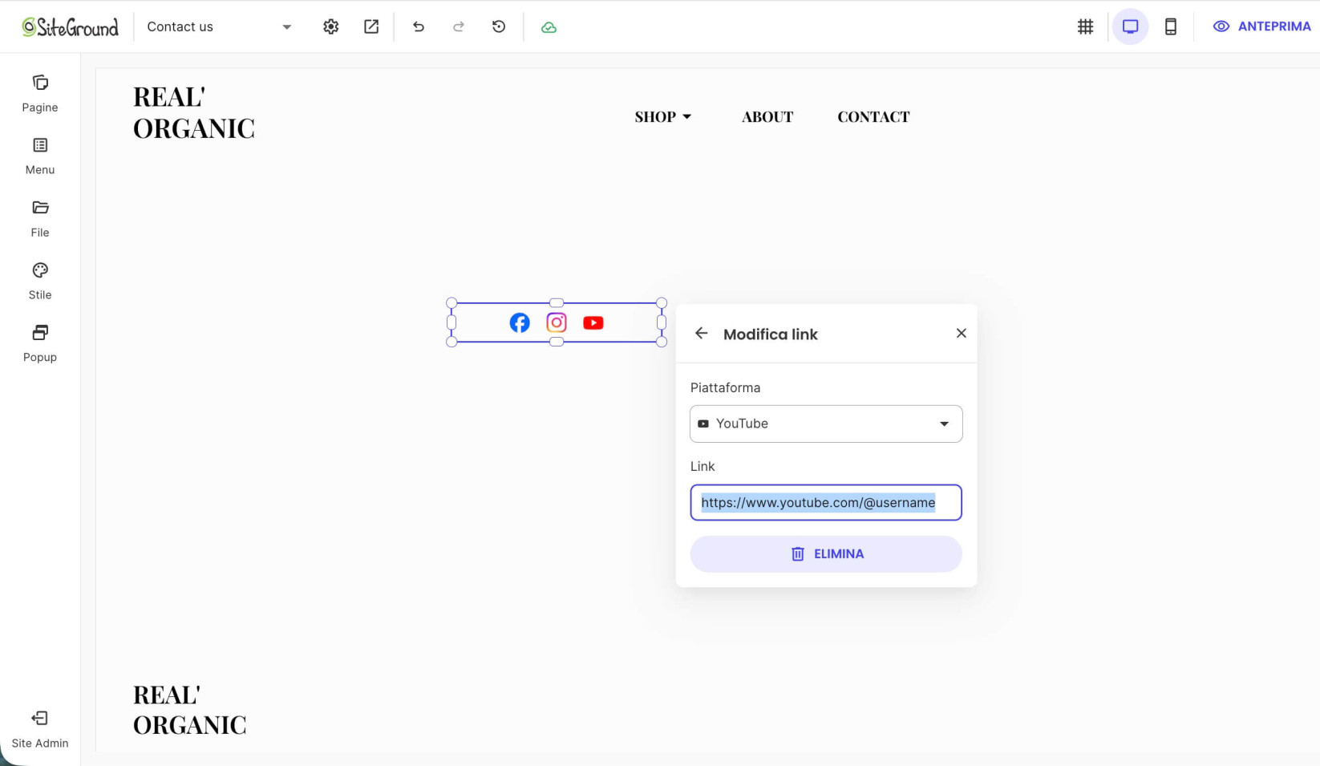Go back from Modifica link panel
1320x766 pixels.
701,333
